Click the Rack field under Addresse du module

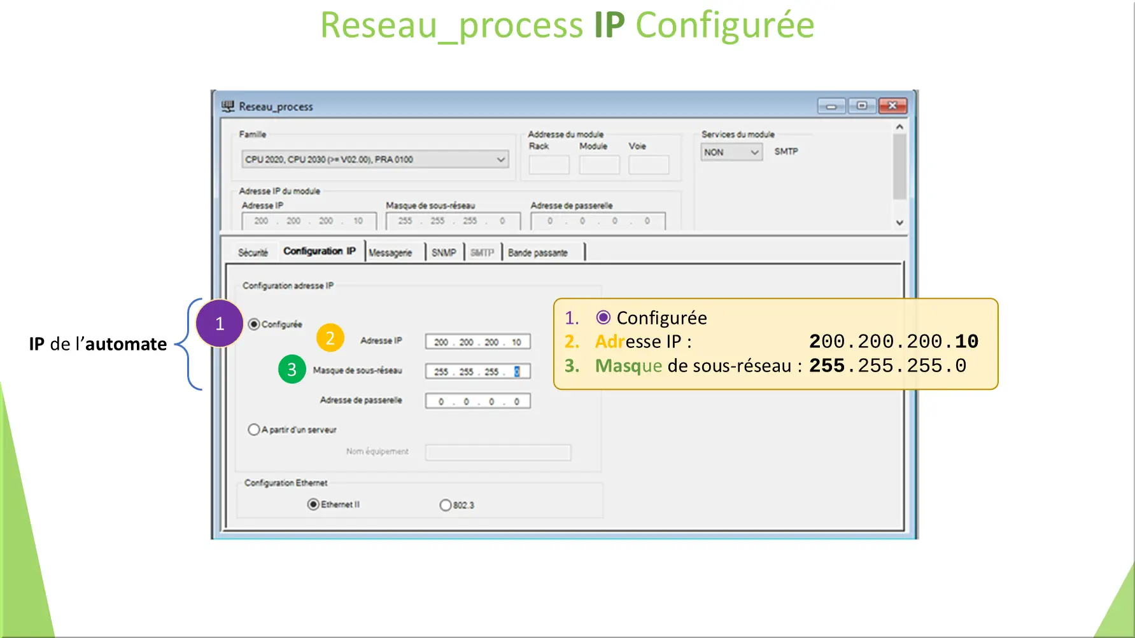[548, 164]
